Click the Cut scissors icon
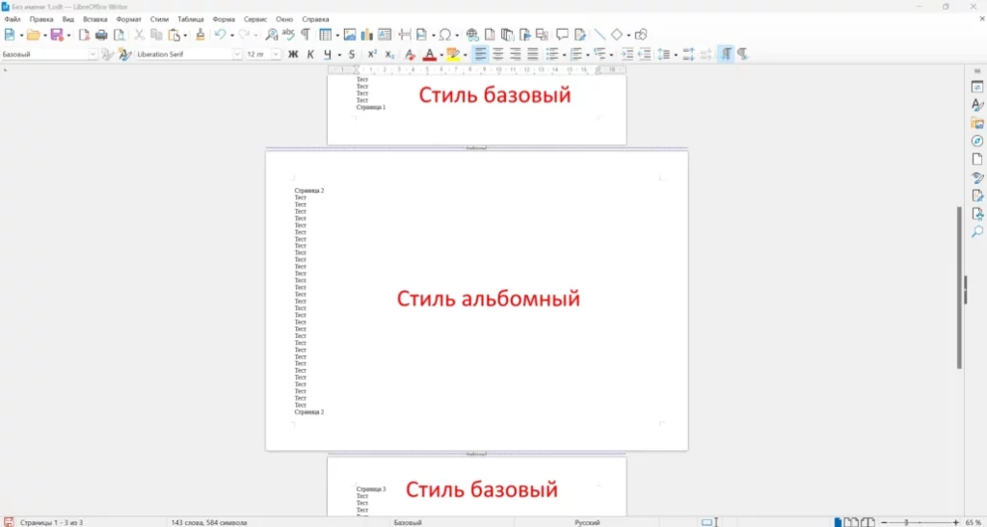The width and height of the screenshot is (987, 527). 139,35
